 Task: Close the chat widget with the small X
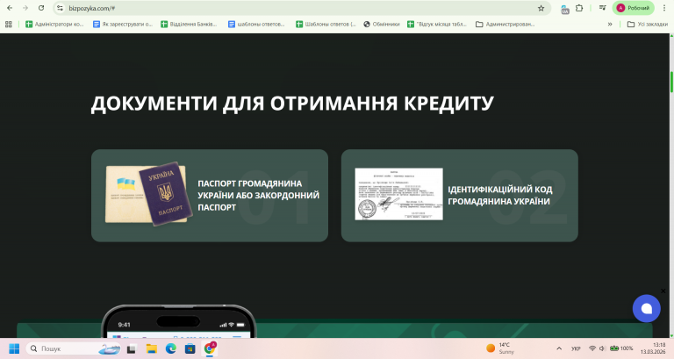(663, 291)
